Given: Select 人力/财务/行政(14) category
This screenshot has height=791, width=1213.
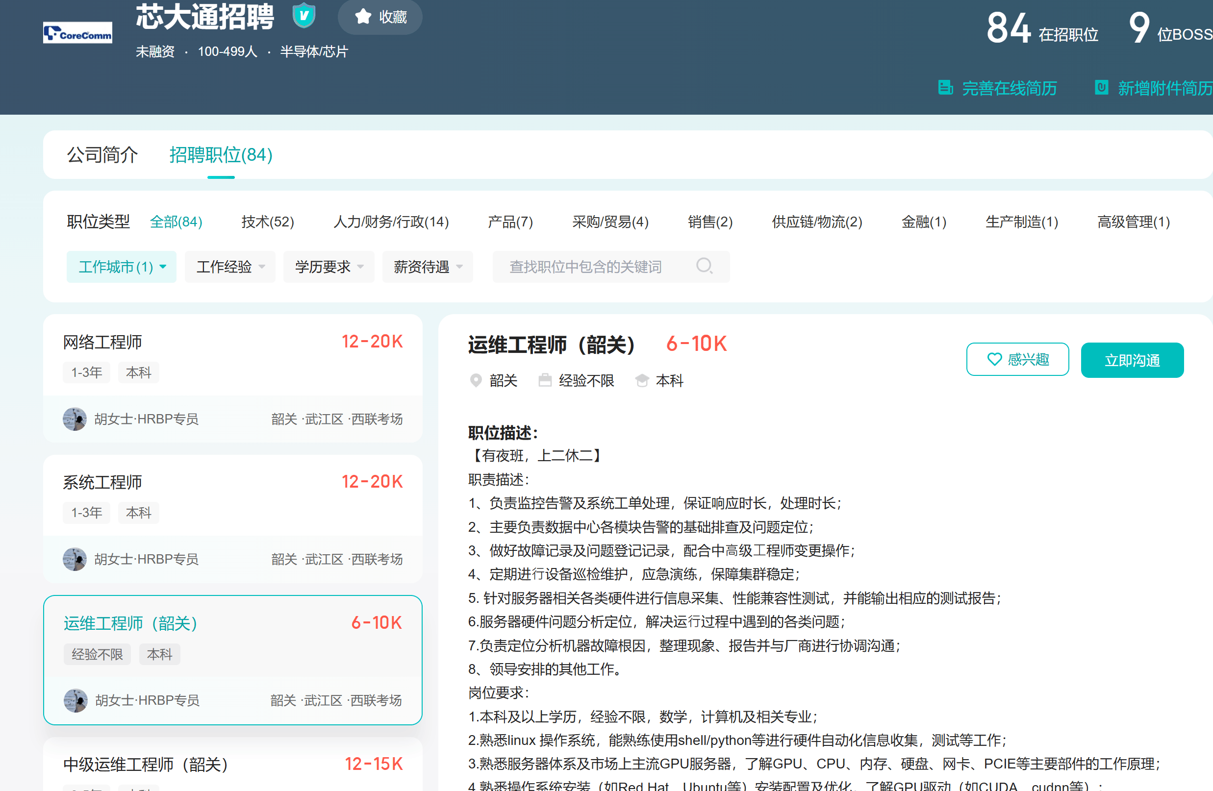Looking at the screenshot, I should click(x=391, y=222).
